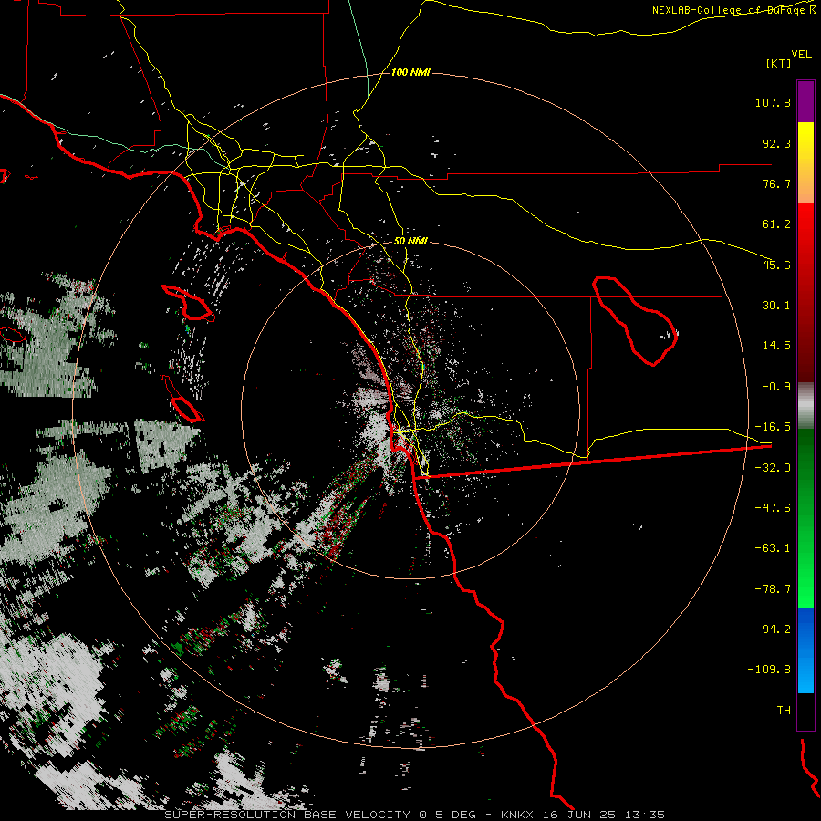Click the purple segment of the color bar

click(x=805, y=101)
